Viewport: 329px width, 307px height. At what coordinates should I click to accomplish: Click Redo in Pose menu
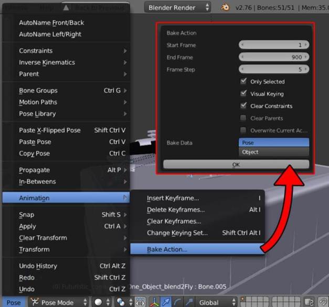click(x=66, y=278)
